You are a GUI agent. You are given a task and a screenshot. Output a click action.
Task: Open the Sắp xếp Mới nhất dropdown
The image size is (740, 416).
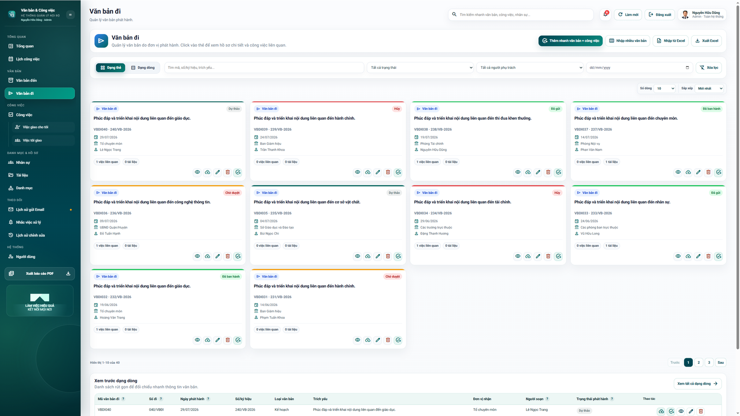tap(710, 88)
